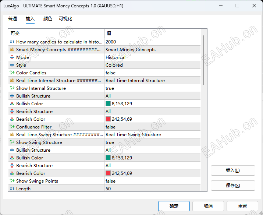Click the 重置 button

click(242, 206)
